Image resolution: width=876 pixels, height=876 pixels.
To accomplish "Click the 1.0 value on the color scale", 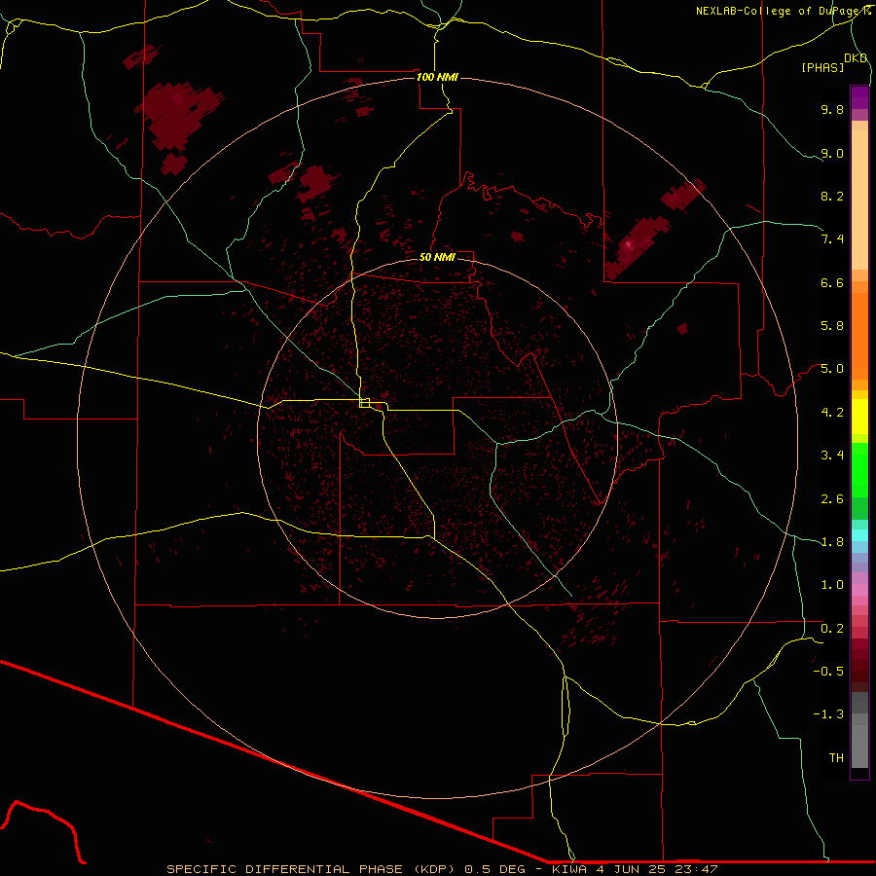I will pyautogui.click(x=832, y=585).
